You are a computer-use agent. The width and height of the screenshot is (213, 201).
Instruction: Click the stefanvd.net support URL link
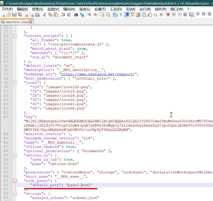[x=98, y=74]
